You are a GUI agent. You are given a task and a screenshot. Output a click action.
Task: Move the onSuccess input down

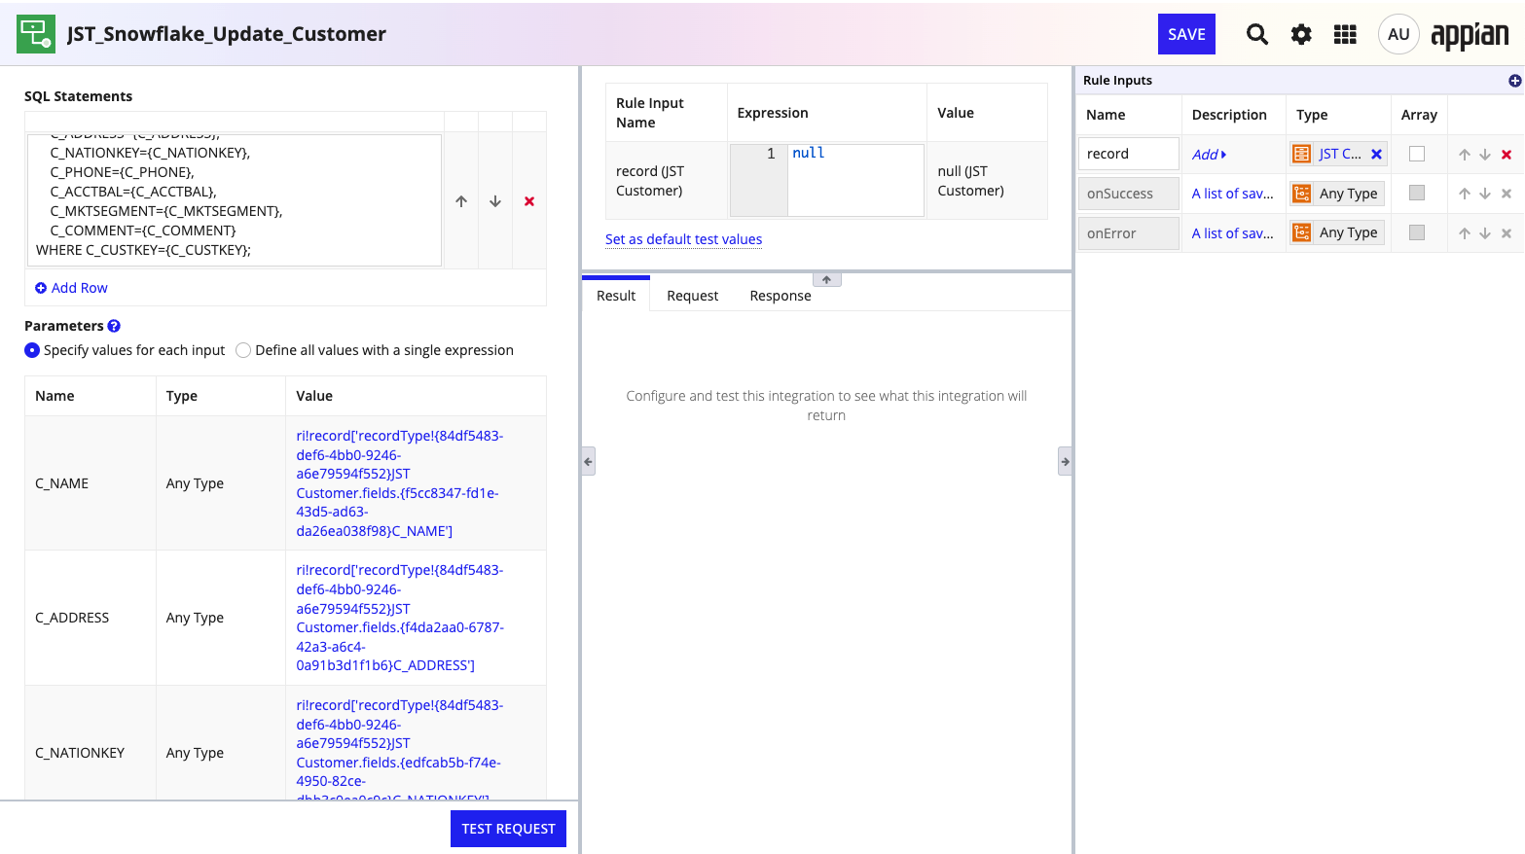point(1485,194)
